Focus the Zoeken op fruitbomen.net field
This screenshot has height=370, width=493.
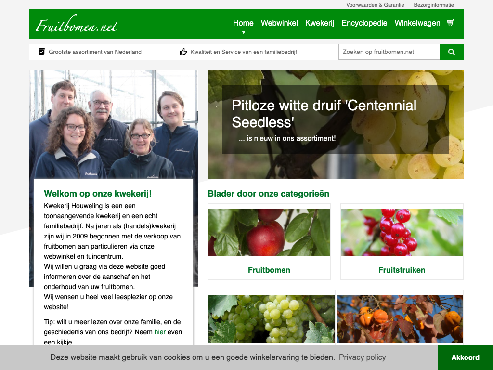(x=389, y=52)
